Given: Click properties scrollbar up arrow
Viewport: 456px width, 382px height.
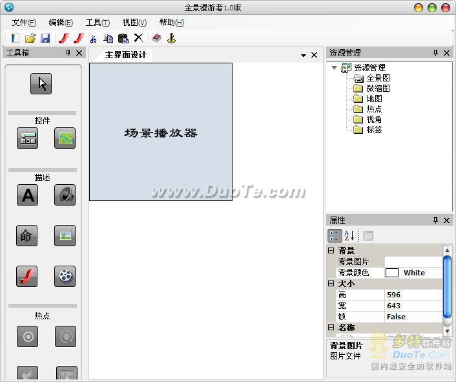Looking at the screenshot, I should pos(447,250).
